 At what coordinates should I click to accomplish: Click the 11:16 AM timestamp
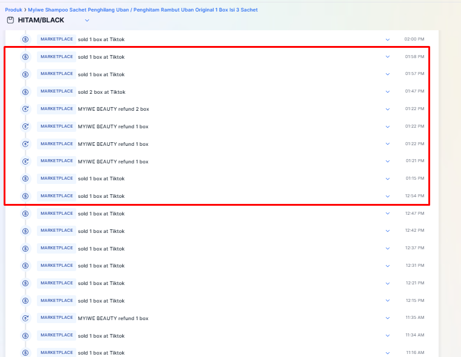415,352
